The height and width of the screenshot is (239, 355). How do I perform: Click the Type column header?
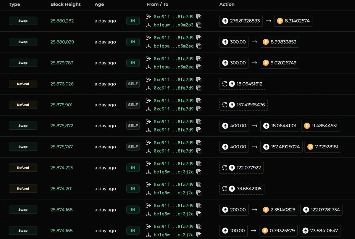(x=14, y=4)
